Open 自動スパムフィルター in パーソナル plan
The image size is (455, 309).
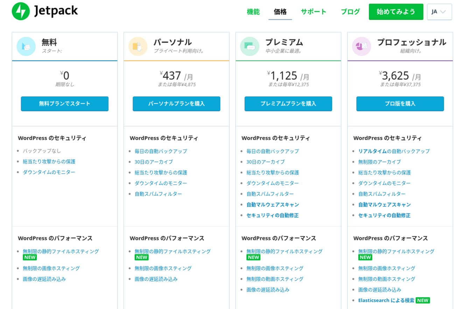[x=158, y=194]
